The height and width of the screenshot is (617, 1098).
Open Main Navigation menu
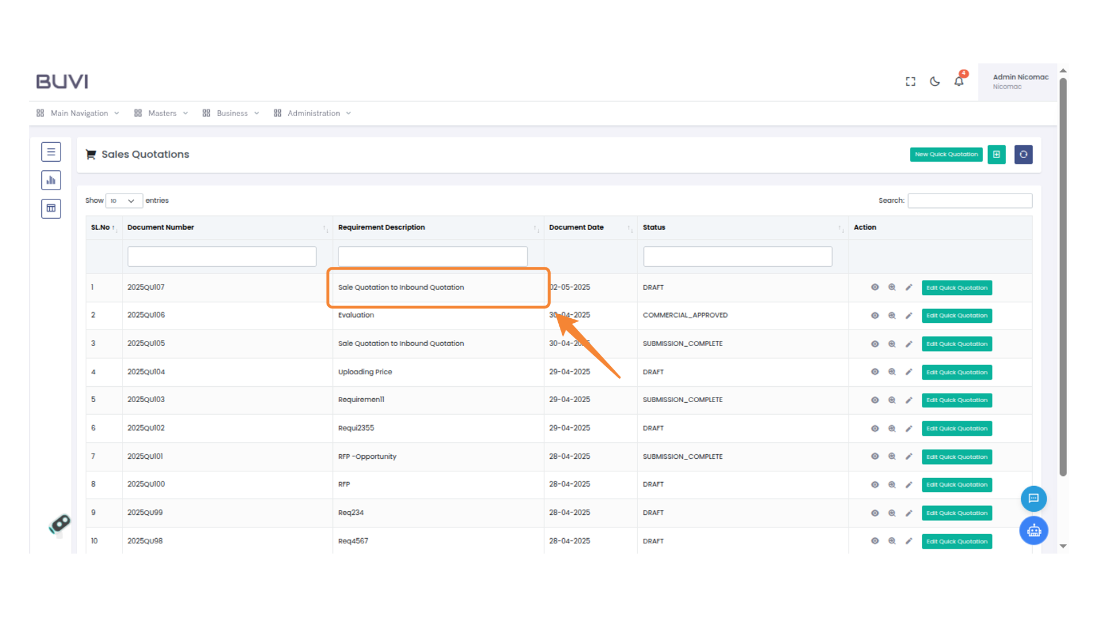(x=78, y=113)
